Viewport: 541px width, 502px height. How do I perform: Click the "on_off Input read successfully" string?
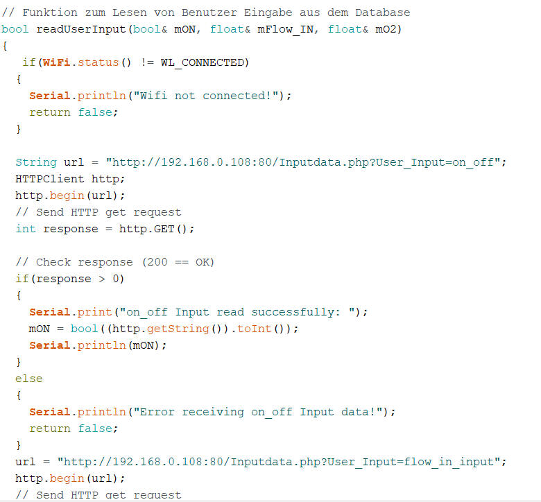pos(244,312)
